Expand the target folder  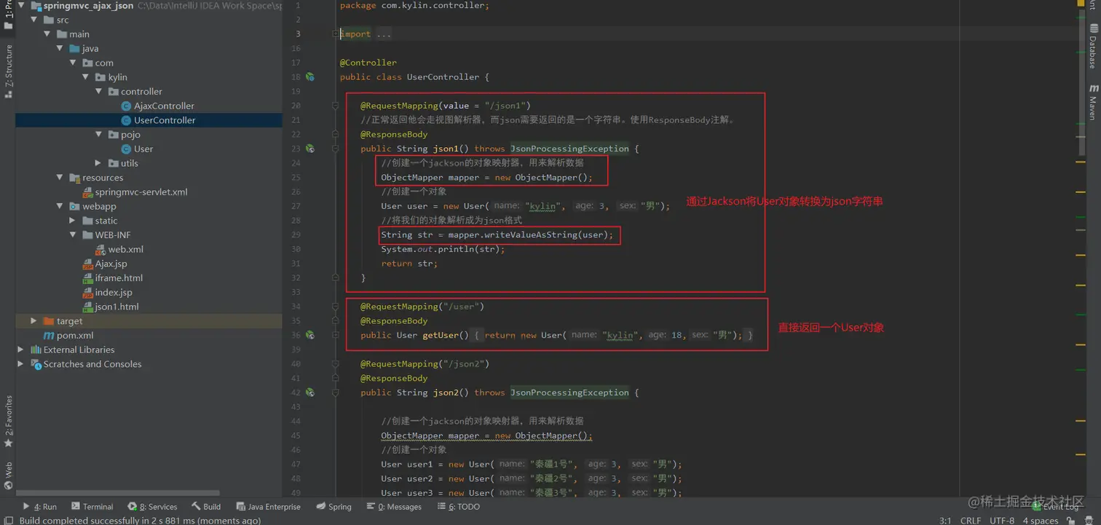click(x=33, y=321)
